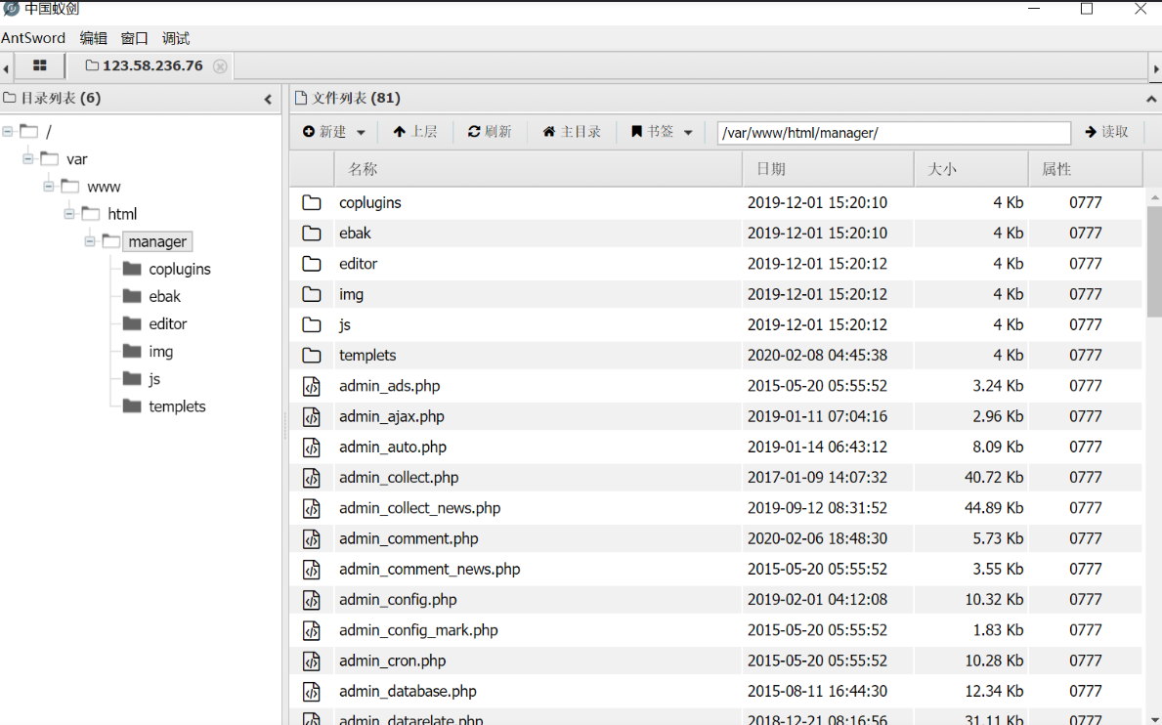Click the file list scrollbar
This screenshot has width=1162, height=725.
[x=1154, y=244]
